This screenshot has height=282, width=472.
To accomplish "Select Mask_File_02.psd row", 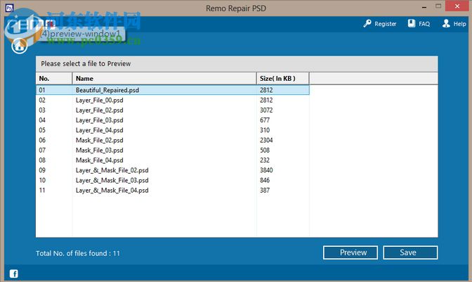I will 173,140.
